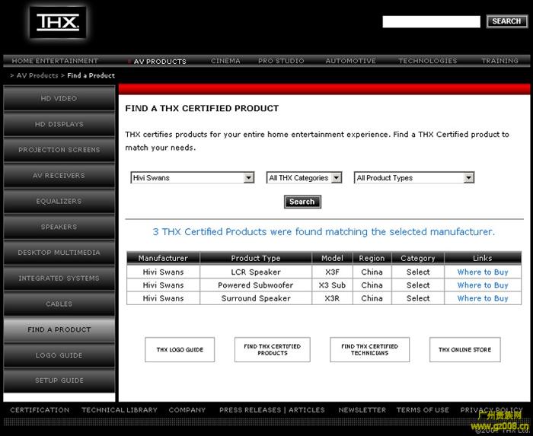This screenshot has width=533, height=436.
Task: Select HD Video in the sidebar
Action: click(59, 98)
